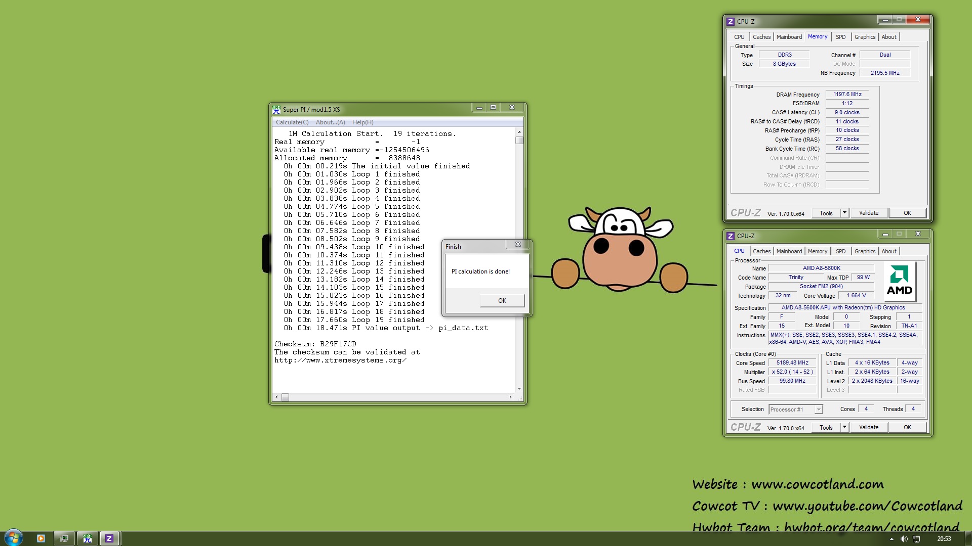Click the Show Desktop button
Viewport: 972px width, 546px height.
(x=968, y=538)
